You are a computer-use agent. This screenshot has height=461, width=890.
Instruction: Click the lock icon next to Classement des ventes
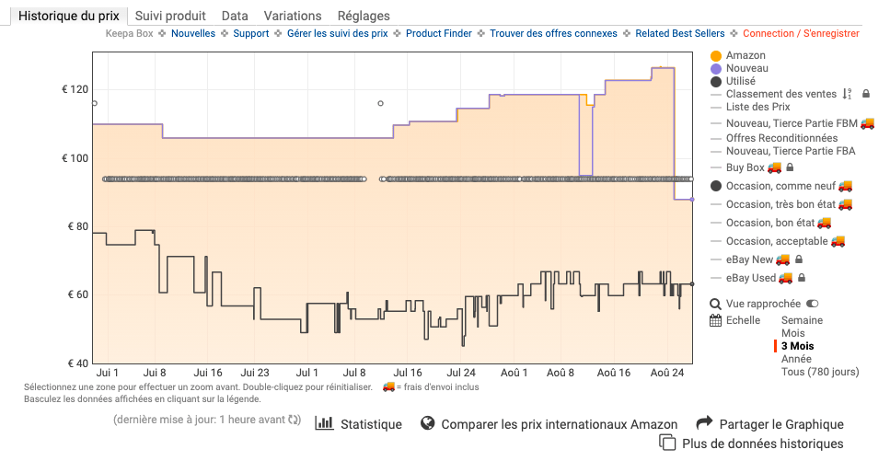[866, 94]
